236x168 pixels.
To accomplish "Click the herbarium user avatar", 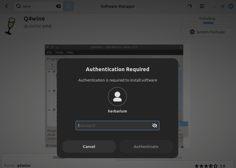I will pyautogui.click(x=117, y=97).
